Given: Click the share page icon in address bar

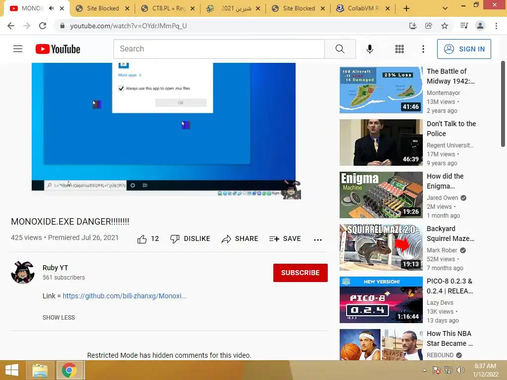Looking at the screenshot, I should tap(428, 26).
